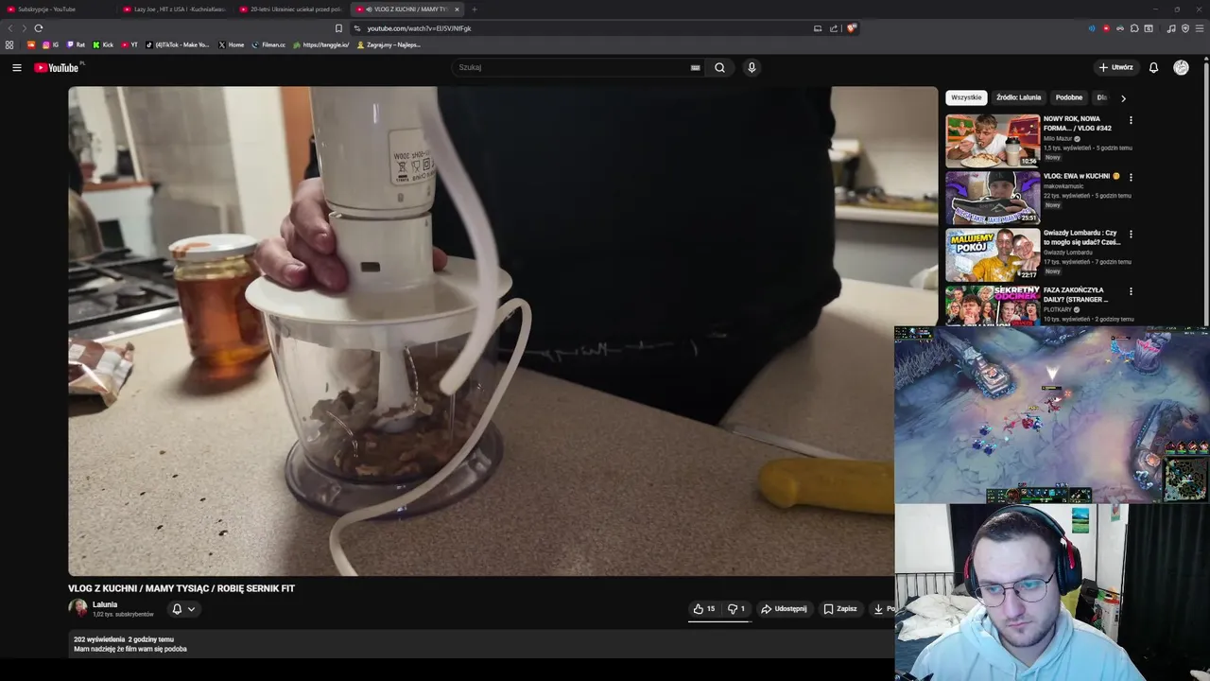Viewport: 1210px width, 681px height.
Task: Click the browser address bar URL
Action: [x=419, y=28]
